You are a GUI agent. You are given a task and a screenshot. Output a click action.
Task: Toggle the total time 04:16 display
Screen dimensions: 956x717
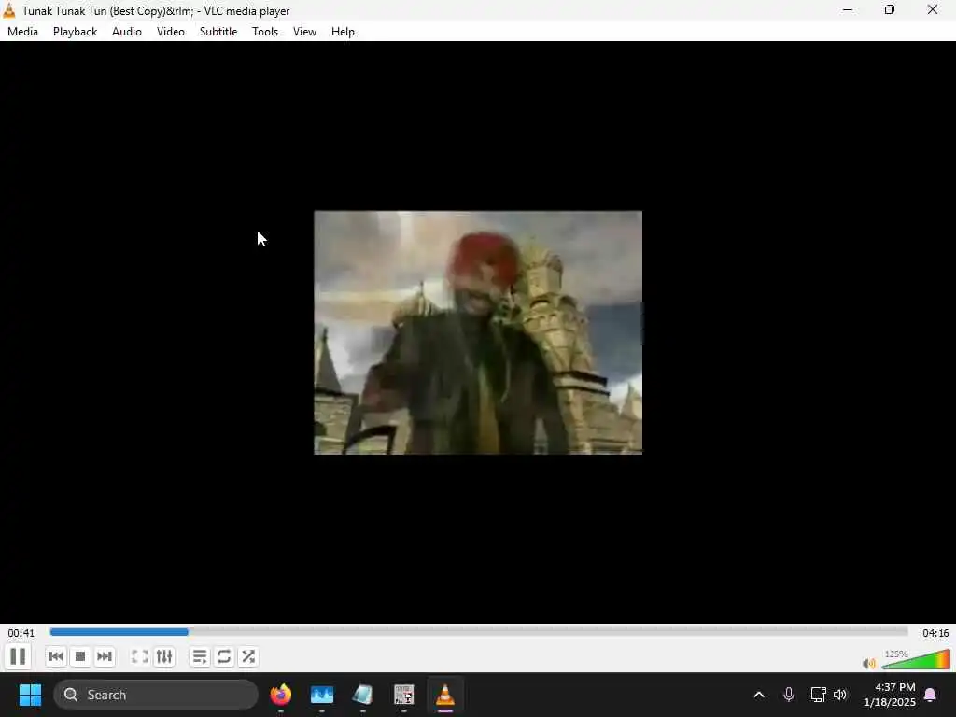pyautogui.click(x=935, y=633)
